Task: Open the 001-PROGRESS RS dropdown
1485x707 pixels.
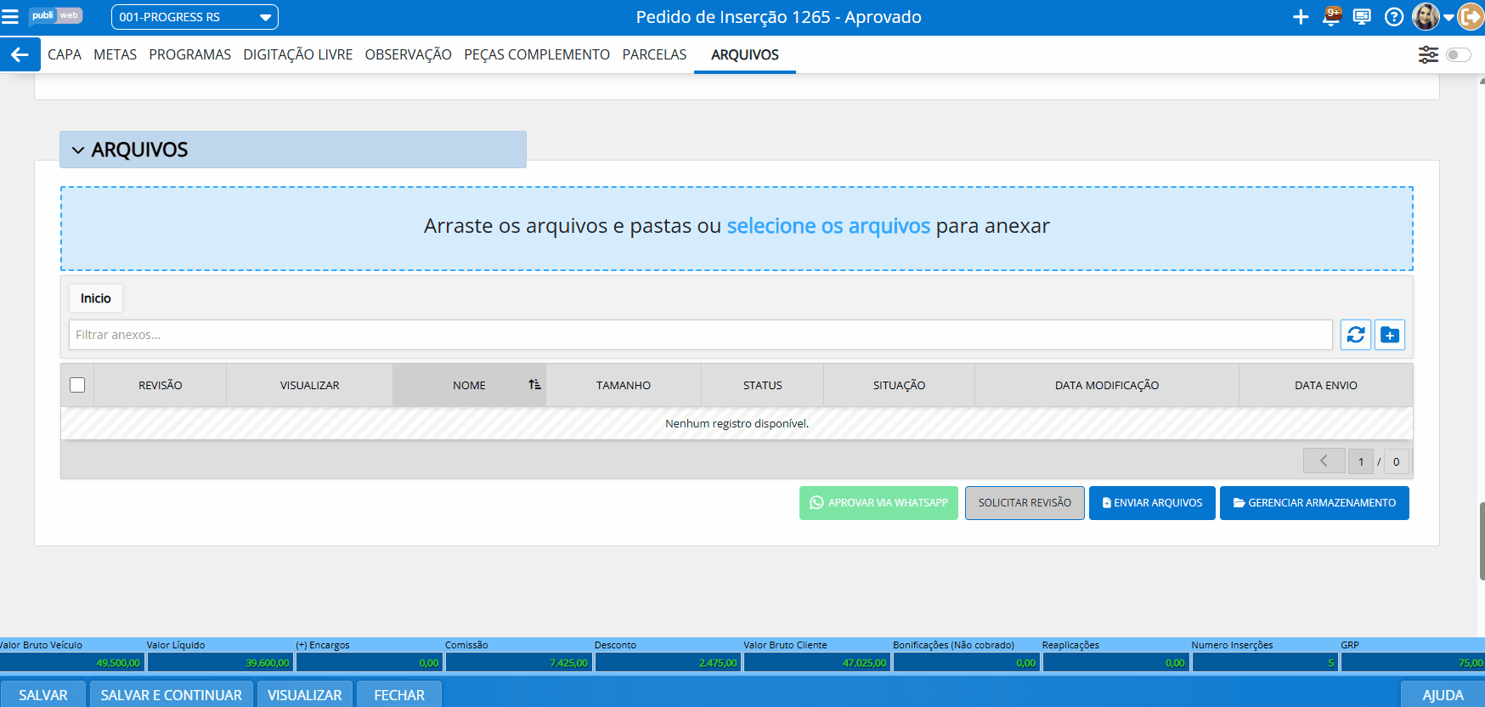Action: [x=195, y=17]
